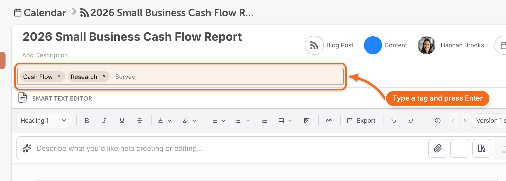Undo the last edit
506x181 pixels.
[394, 121]
